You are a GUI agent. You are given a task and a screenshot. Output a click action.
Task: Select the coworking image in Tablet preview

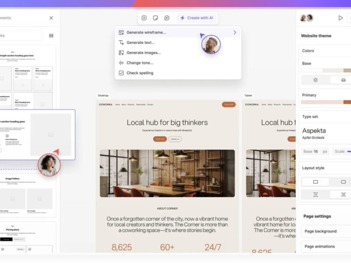[271, 173]
